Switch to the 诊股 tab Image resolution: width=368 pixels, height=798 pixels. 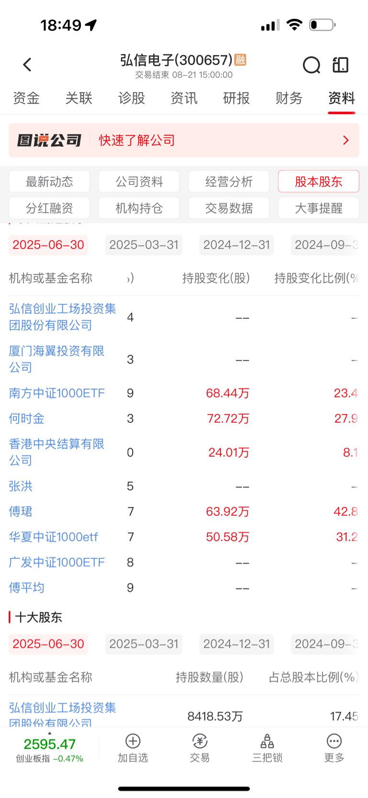131,98
